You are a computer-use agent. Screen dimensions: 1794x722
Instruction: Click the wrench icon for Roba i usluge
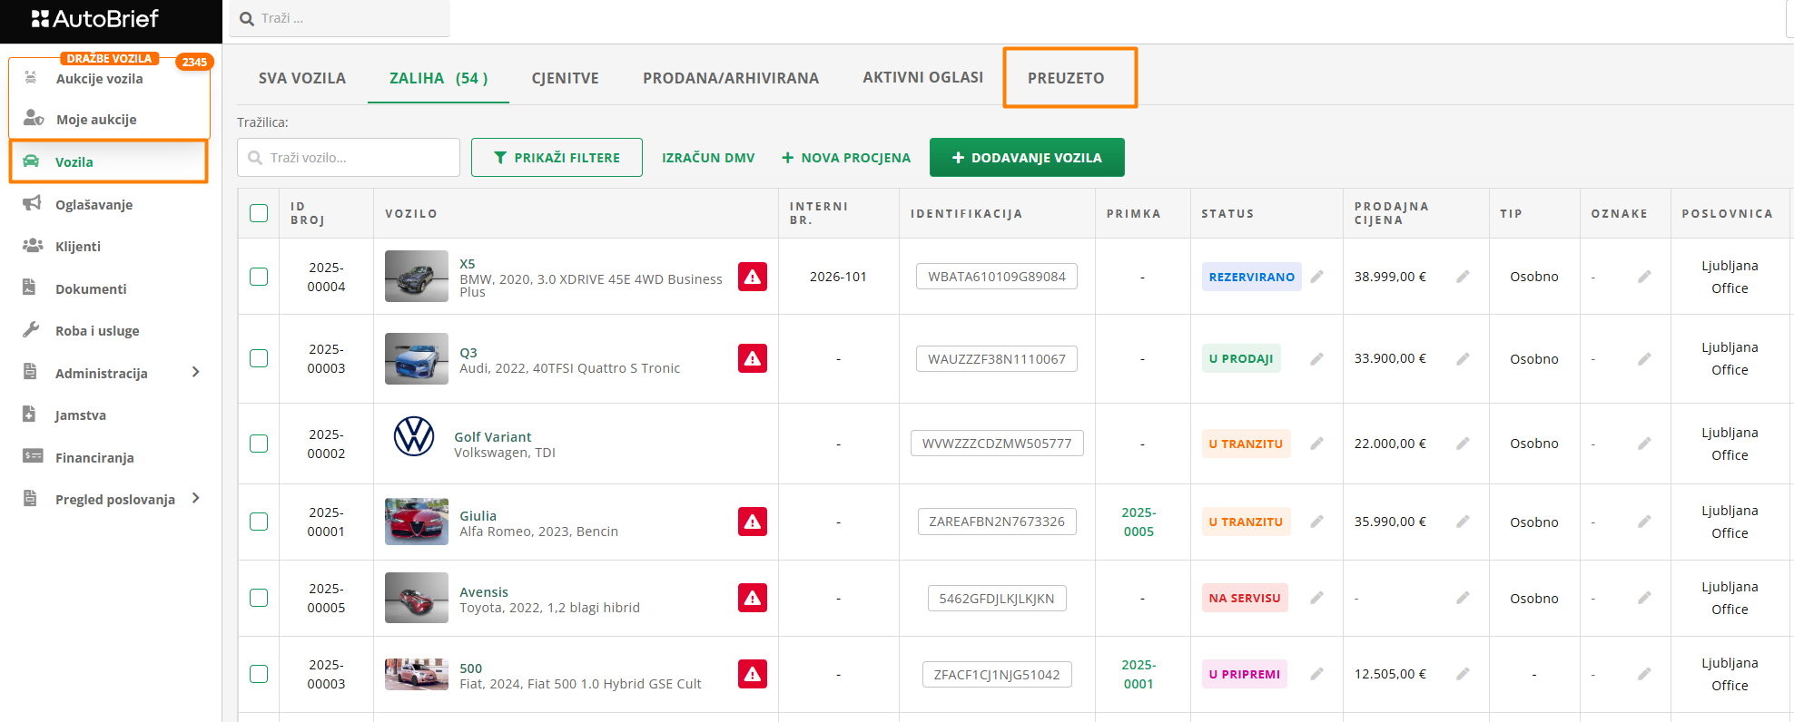click(32, 330)
